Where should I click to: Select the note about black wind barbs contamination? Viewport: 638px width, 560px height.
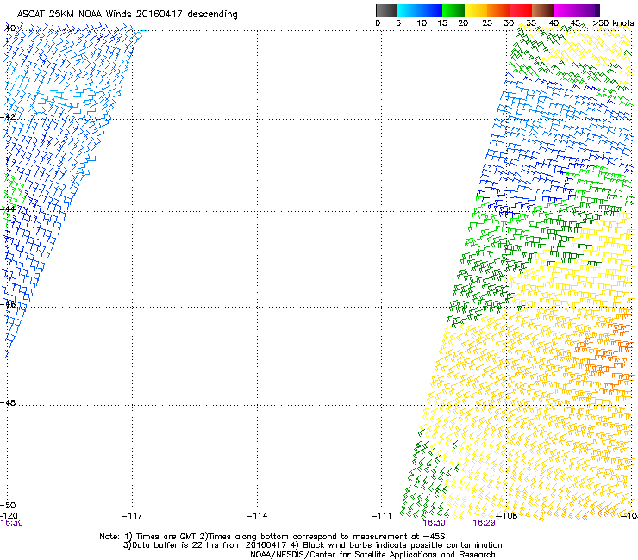click(397, 545)
